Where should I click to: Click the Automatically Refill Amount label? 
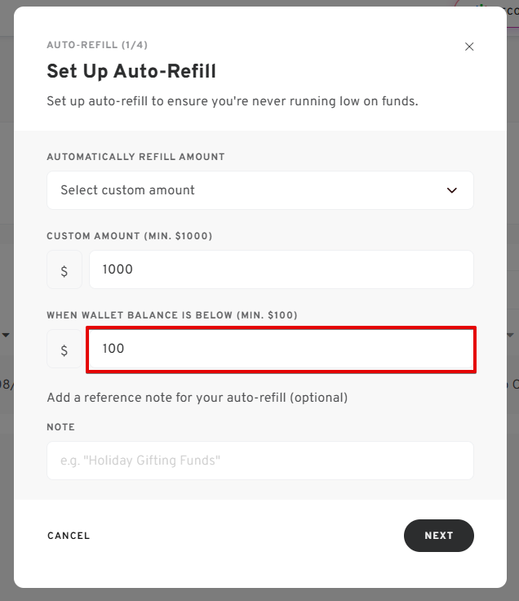(x=135, y=157)
